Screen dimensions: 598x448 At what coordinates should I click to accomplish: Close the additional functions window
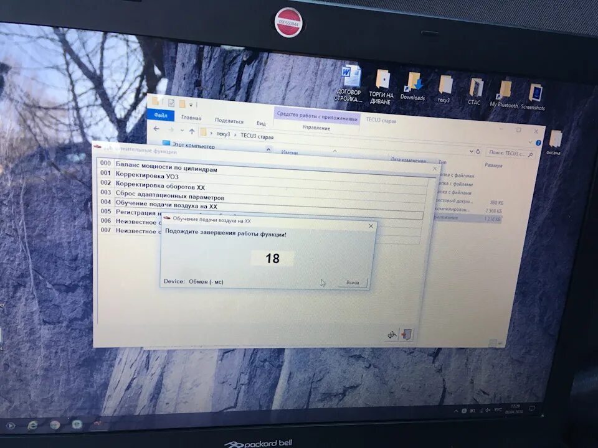[435, 168]
